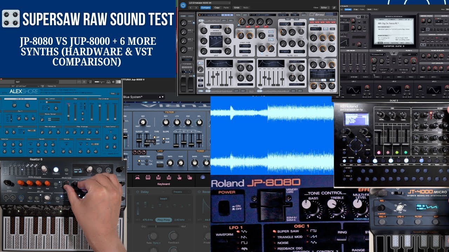
Task: Click the link chain icon beside Editor view
Action: point(334,7)
